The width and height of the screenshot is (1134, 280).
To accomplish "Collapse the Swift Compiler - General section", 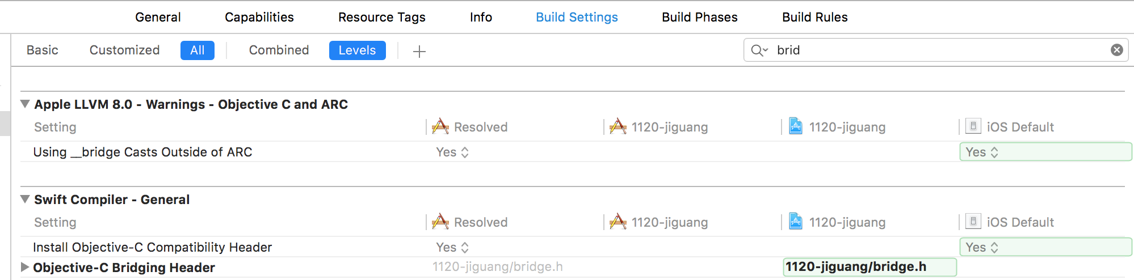I will pos(25,199).
